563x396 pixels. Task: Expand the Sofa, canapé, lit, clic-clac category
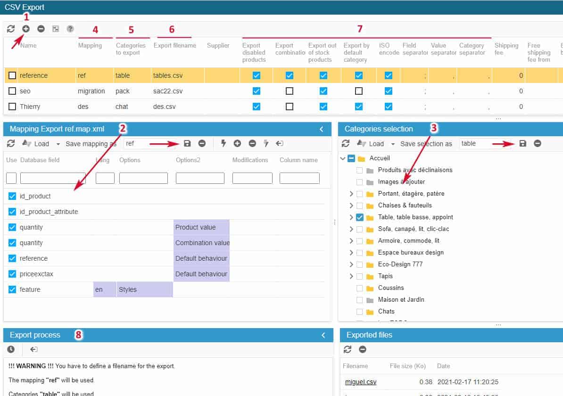[351, 229]
